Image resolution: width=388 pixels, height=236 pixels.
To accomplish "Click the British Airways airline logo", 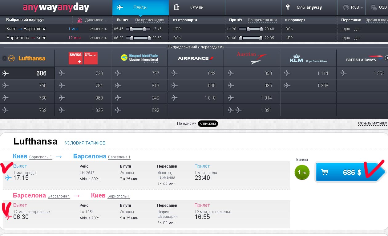I will (x=365, y=59).
